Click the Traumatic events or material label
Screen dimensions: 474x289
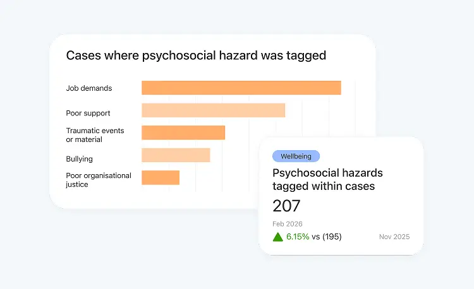click(x=95, y=135)
